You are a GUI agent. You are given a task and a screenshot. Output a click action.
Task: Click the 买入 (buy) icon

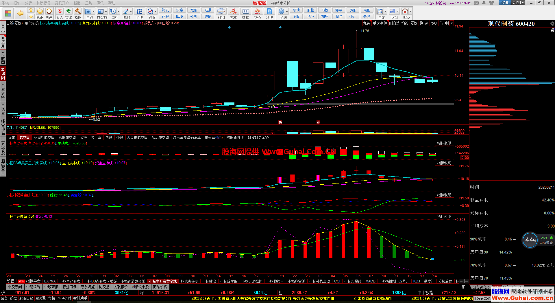pyautogui.click(x=60, y=13)
